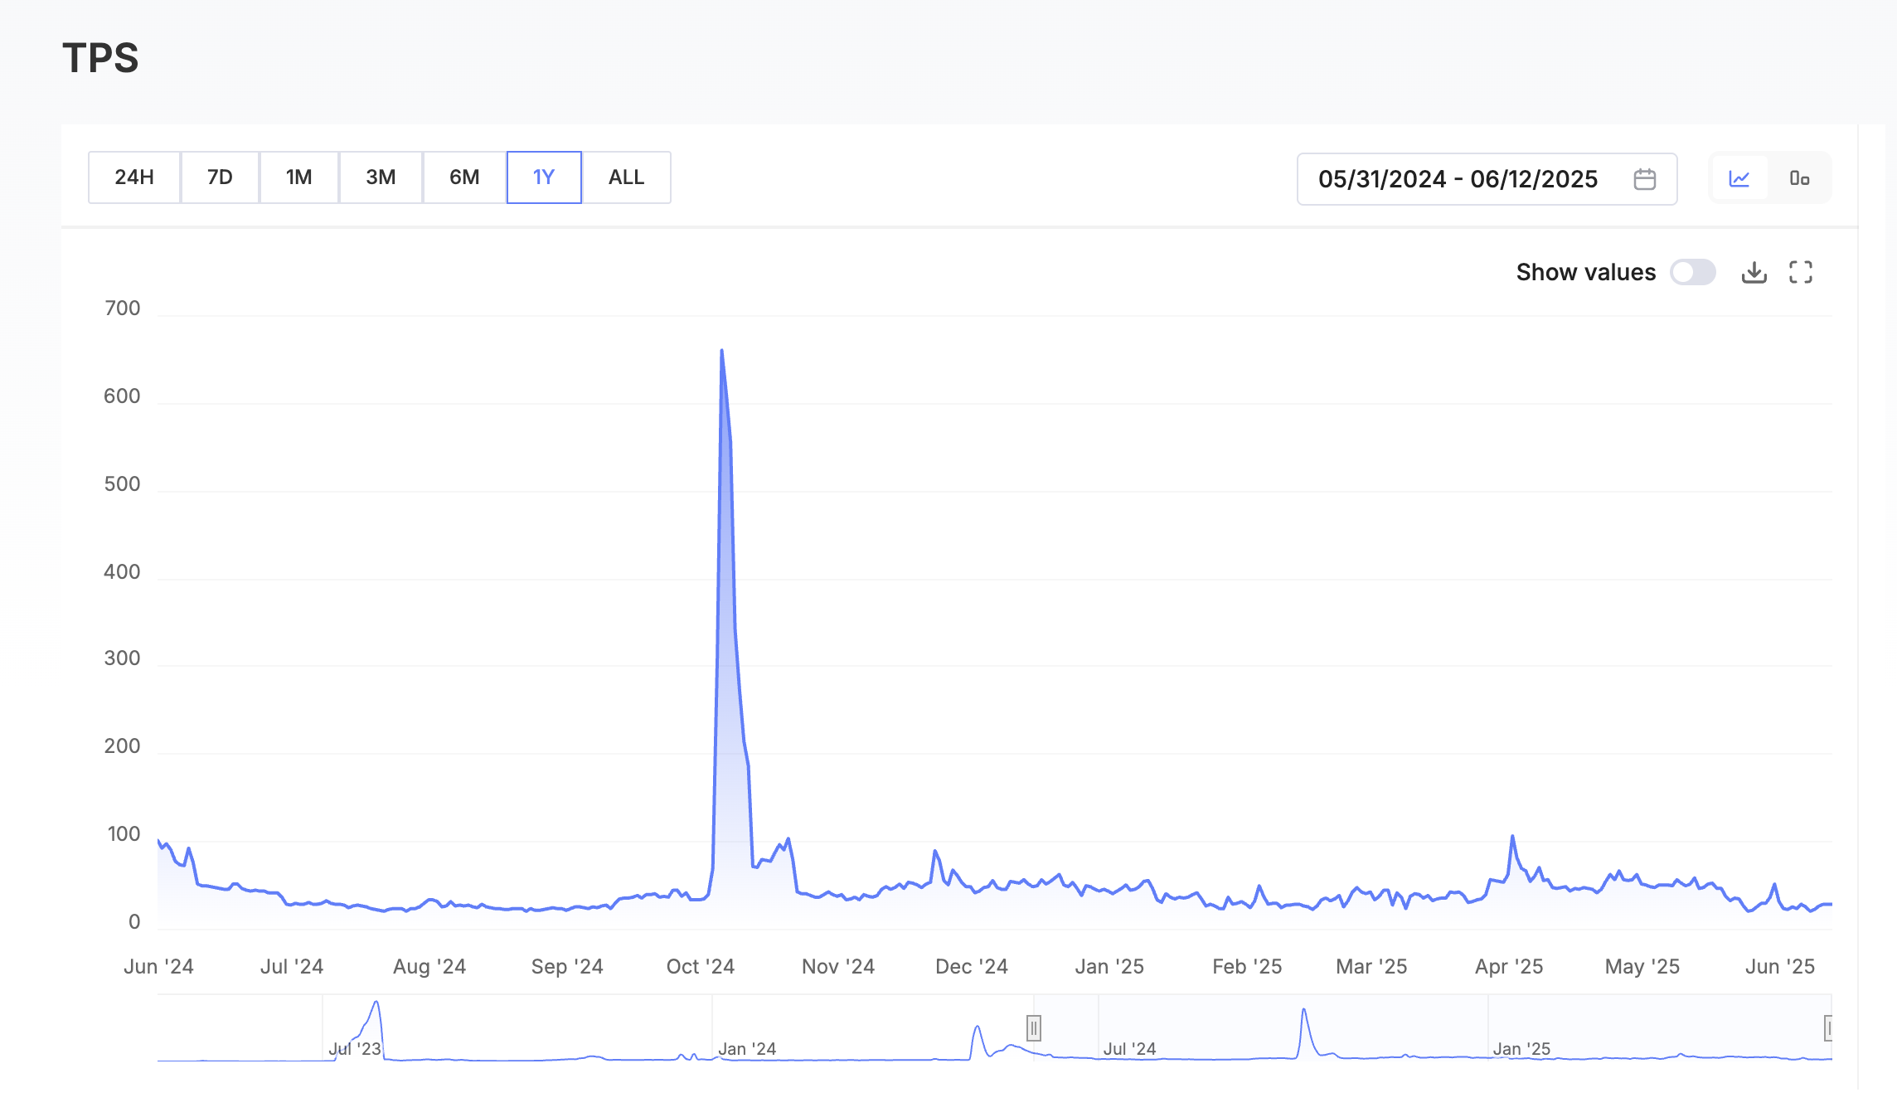1897x1117 pixels.
Task: Click Jan '24 marker in navigator
Action: (746, 1049)
